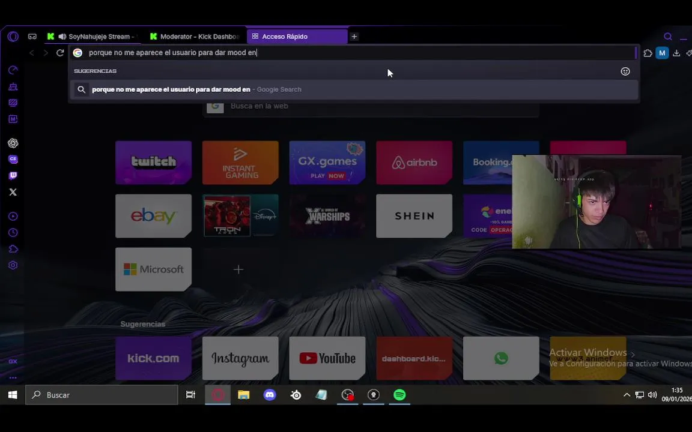Open the volume control in tray
Screen dimensions: 692x432
click(652, 395)
